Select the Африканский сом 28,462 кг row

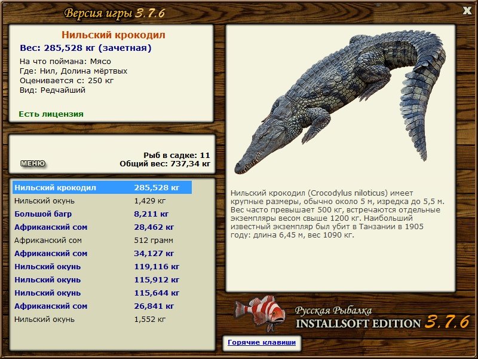coord(102,227)
